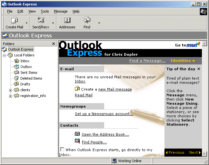This screenshot has width=209, height=165.
Task: Select the registration_info folder icon
Action: tap(16, 96)
